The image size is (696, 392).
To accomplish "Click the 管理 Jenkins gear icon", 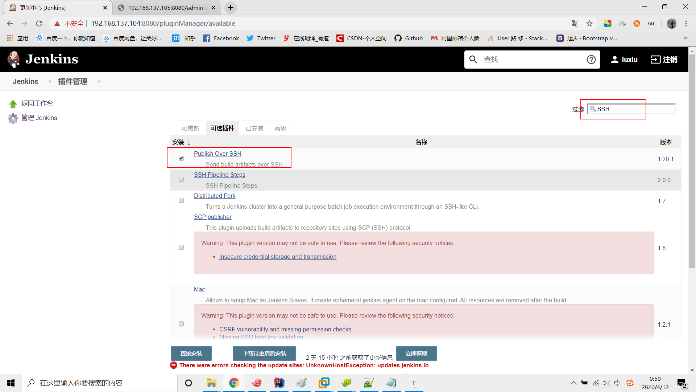I will tap(13, 118).
